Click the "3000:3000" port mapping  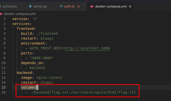coord(42,58)
